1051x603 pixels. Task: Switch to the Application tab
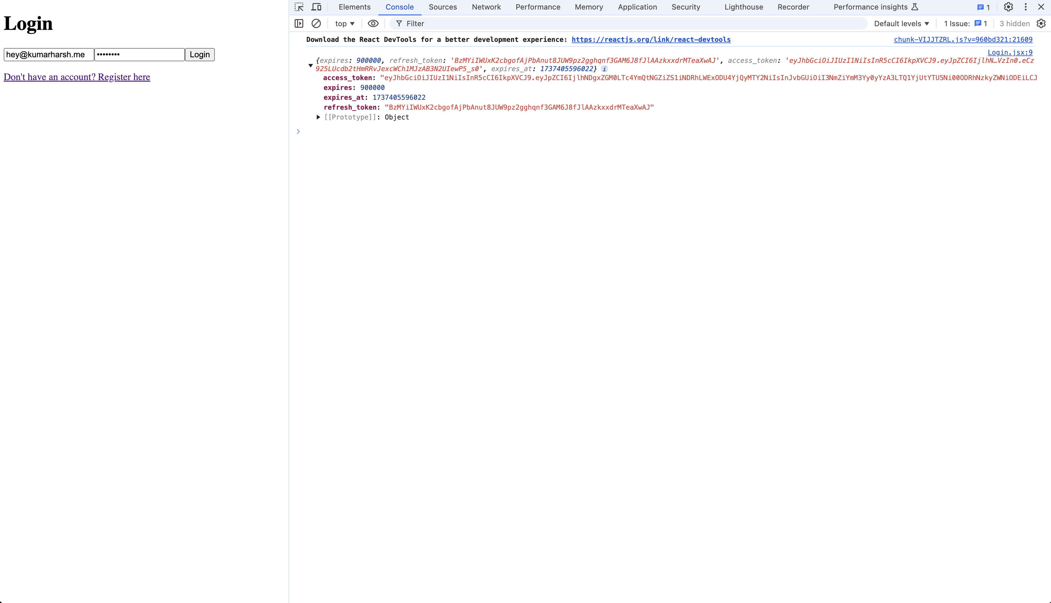tap(637, 7)
